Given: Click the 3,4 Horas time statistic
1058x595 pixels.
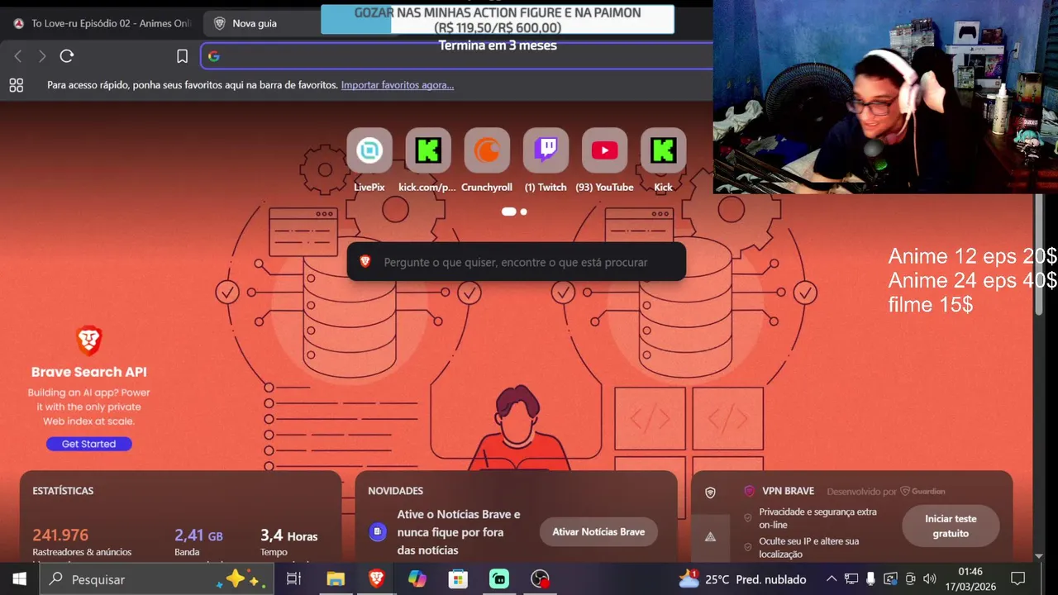Looking at the screenshot, I should point(288,535).
